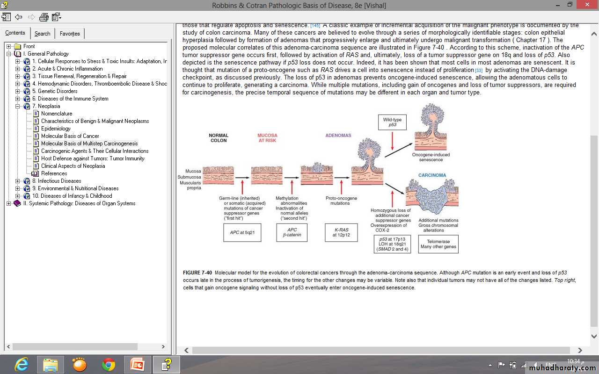Expand II. Systemic Pathology section
The height and width of the screenshot is (374, 599).
point(9,203)
